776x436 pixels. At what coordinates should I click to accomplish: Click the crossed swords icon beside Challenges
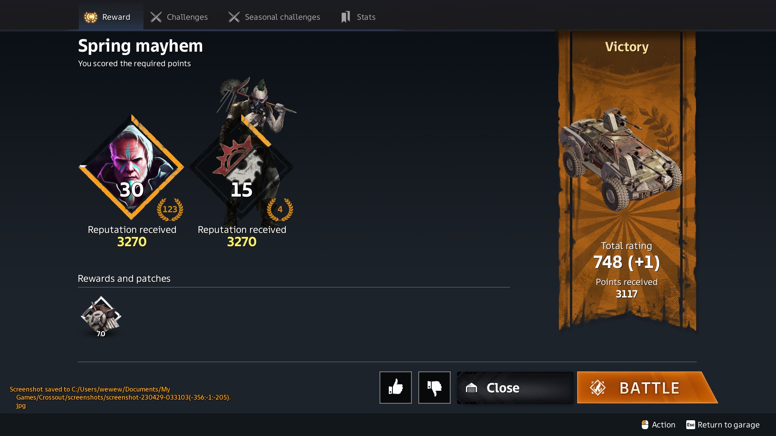156,17
